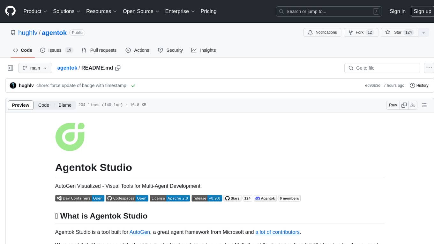Screen dimensions: 434x244
Task: Open the GitHub homepage logo
Action: coord(10,11)
